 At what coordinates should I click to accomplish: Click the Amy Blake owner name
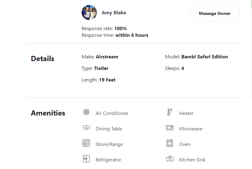coord(114,13)
